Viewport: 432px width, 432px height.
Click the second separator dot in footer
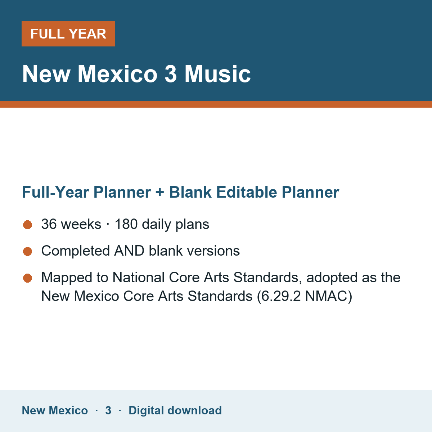click(120, 410)
